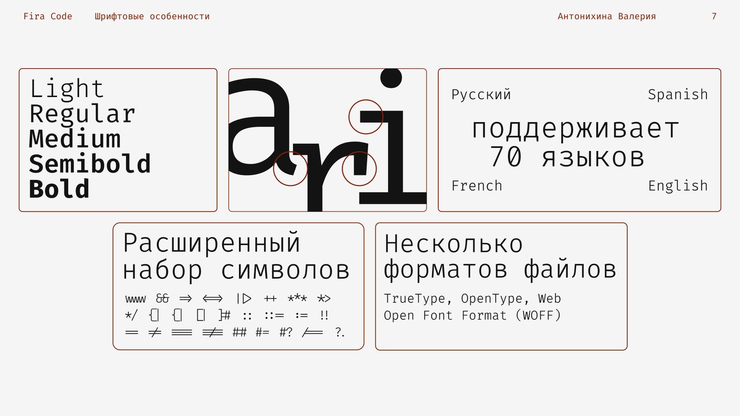Click the "#?" ligature sample
The image size is (740, 416).
[286, 332]
